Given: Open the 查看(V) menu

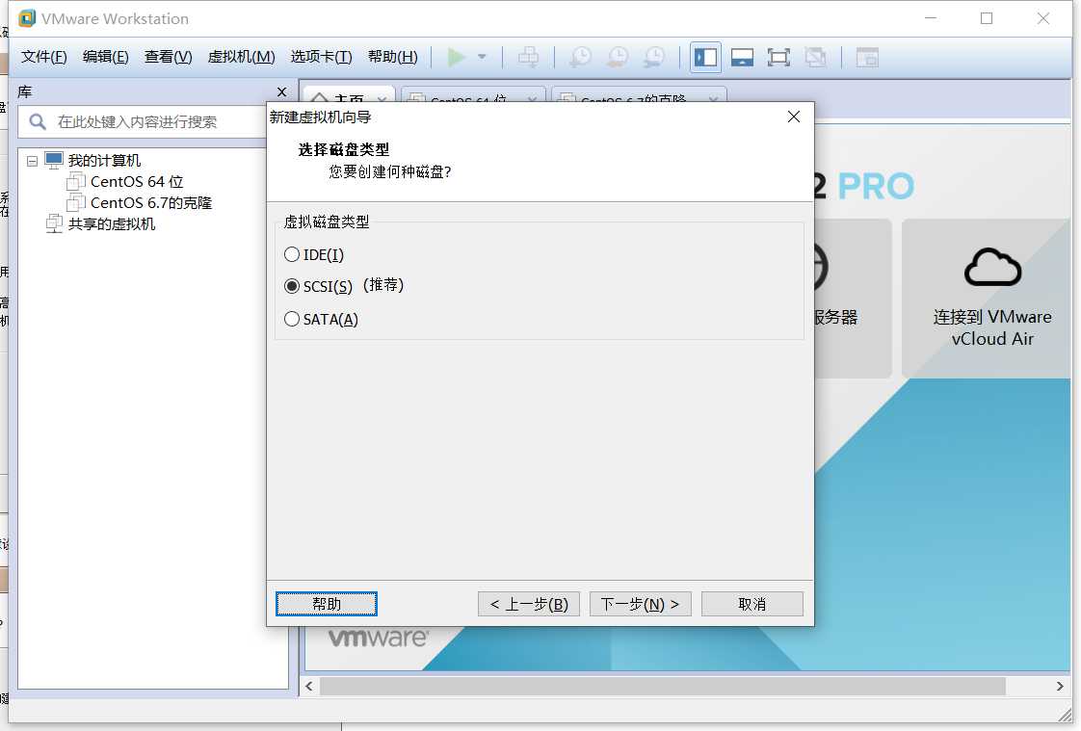Looking at the screenshot, I should pos(169,57).
